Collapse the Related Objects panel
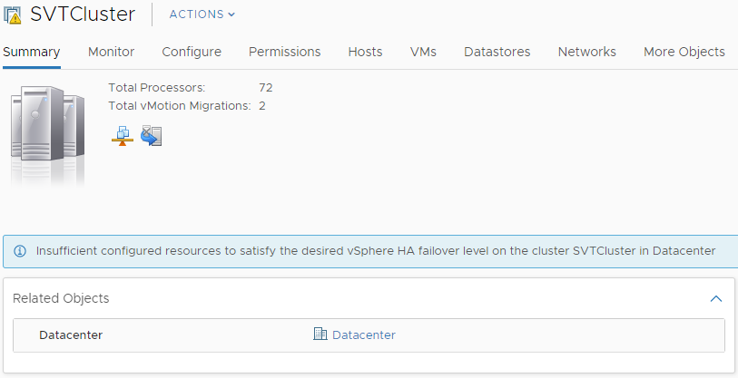This screenshot has height=378, width=738. [x=715, y=298]
